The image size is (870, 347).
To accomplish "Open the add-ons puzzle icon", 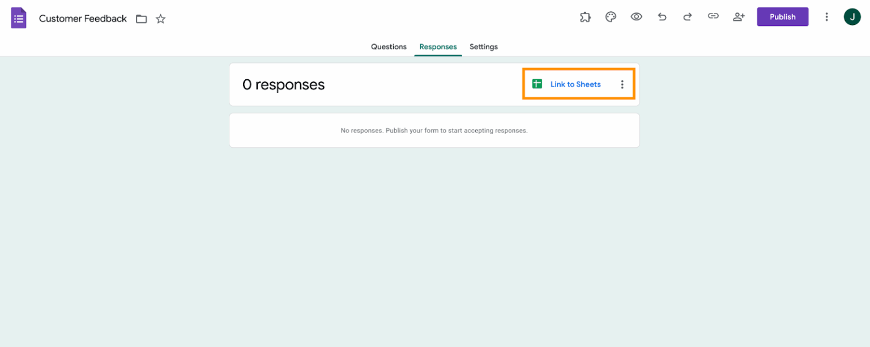I will click(585, 17).
